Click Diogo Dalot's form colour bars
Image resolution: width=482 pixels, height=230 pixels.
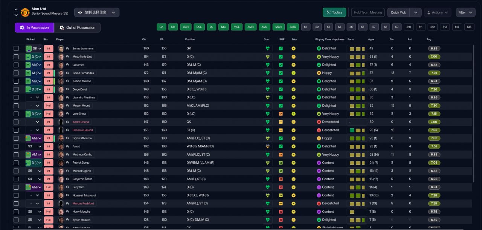(x=357, y=89)
